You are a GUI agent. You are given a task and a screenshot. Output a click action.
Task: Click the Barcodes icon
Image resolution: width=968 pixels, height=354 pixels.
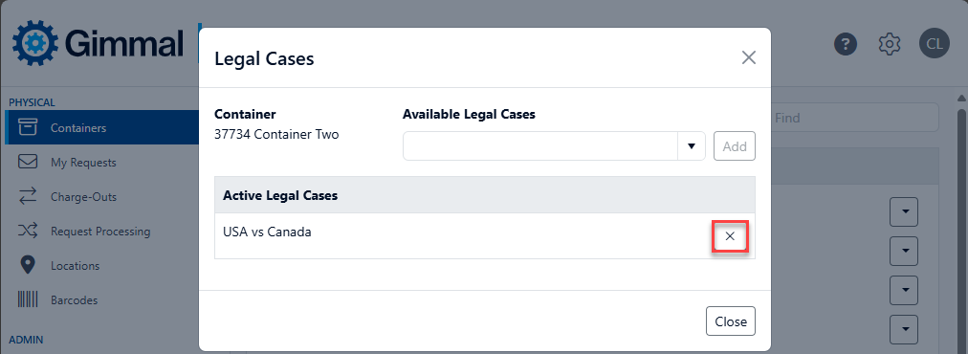[28, 300]
